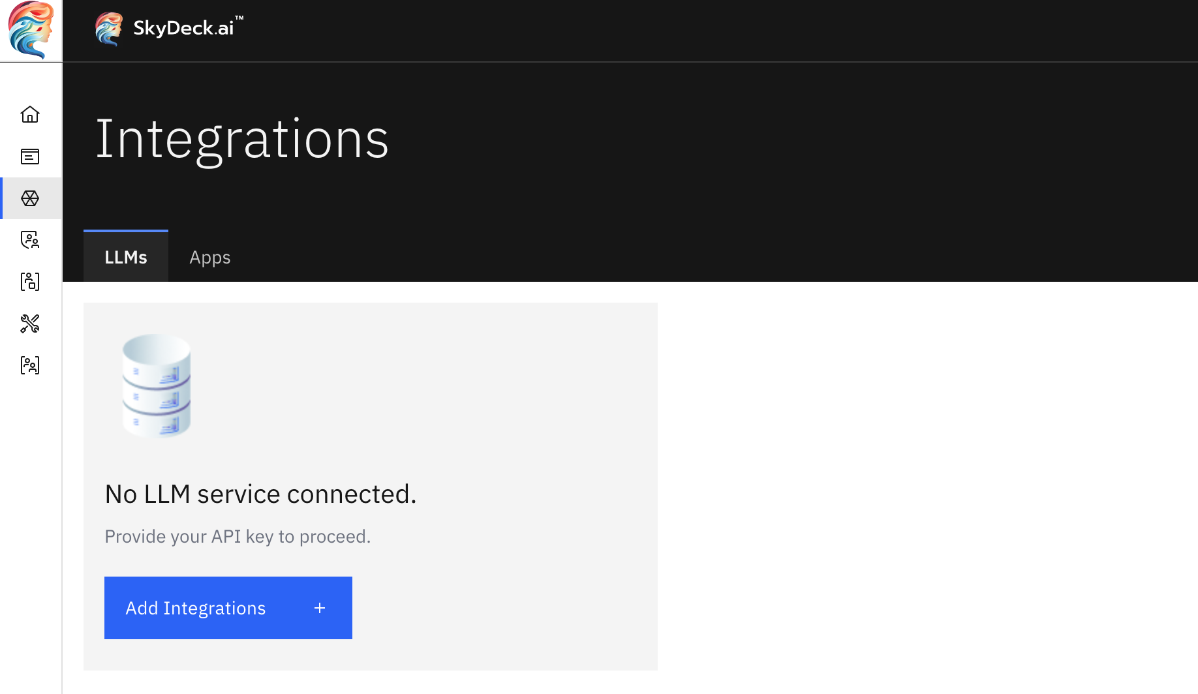Open the member conversations icon
The width and height of the screenshot is (1198, 694).
(30, 240)
